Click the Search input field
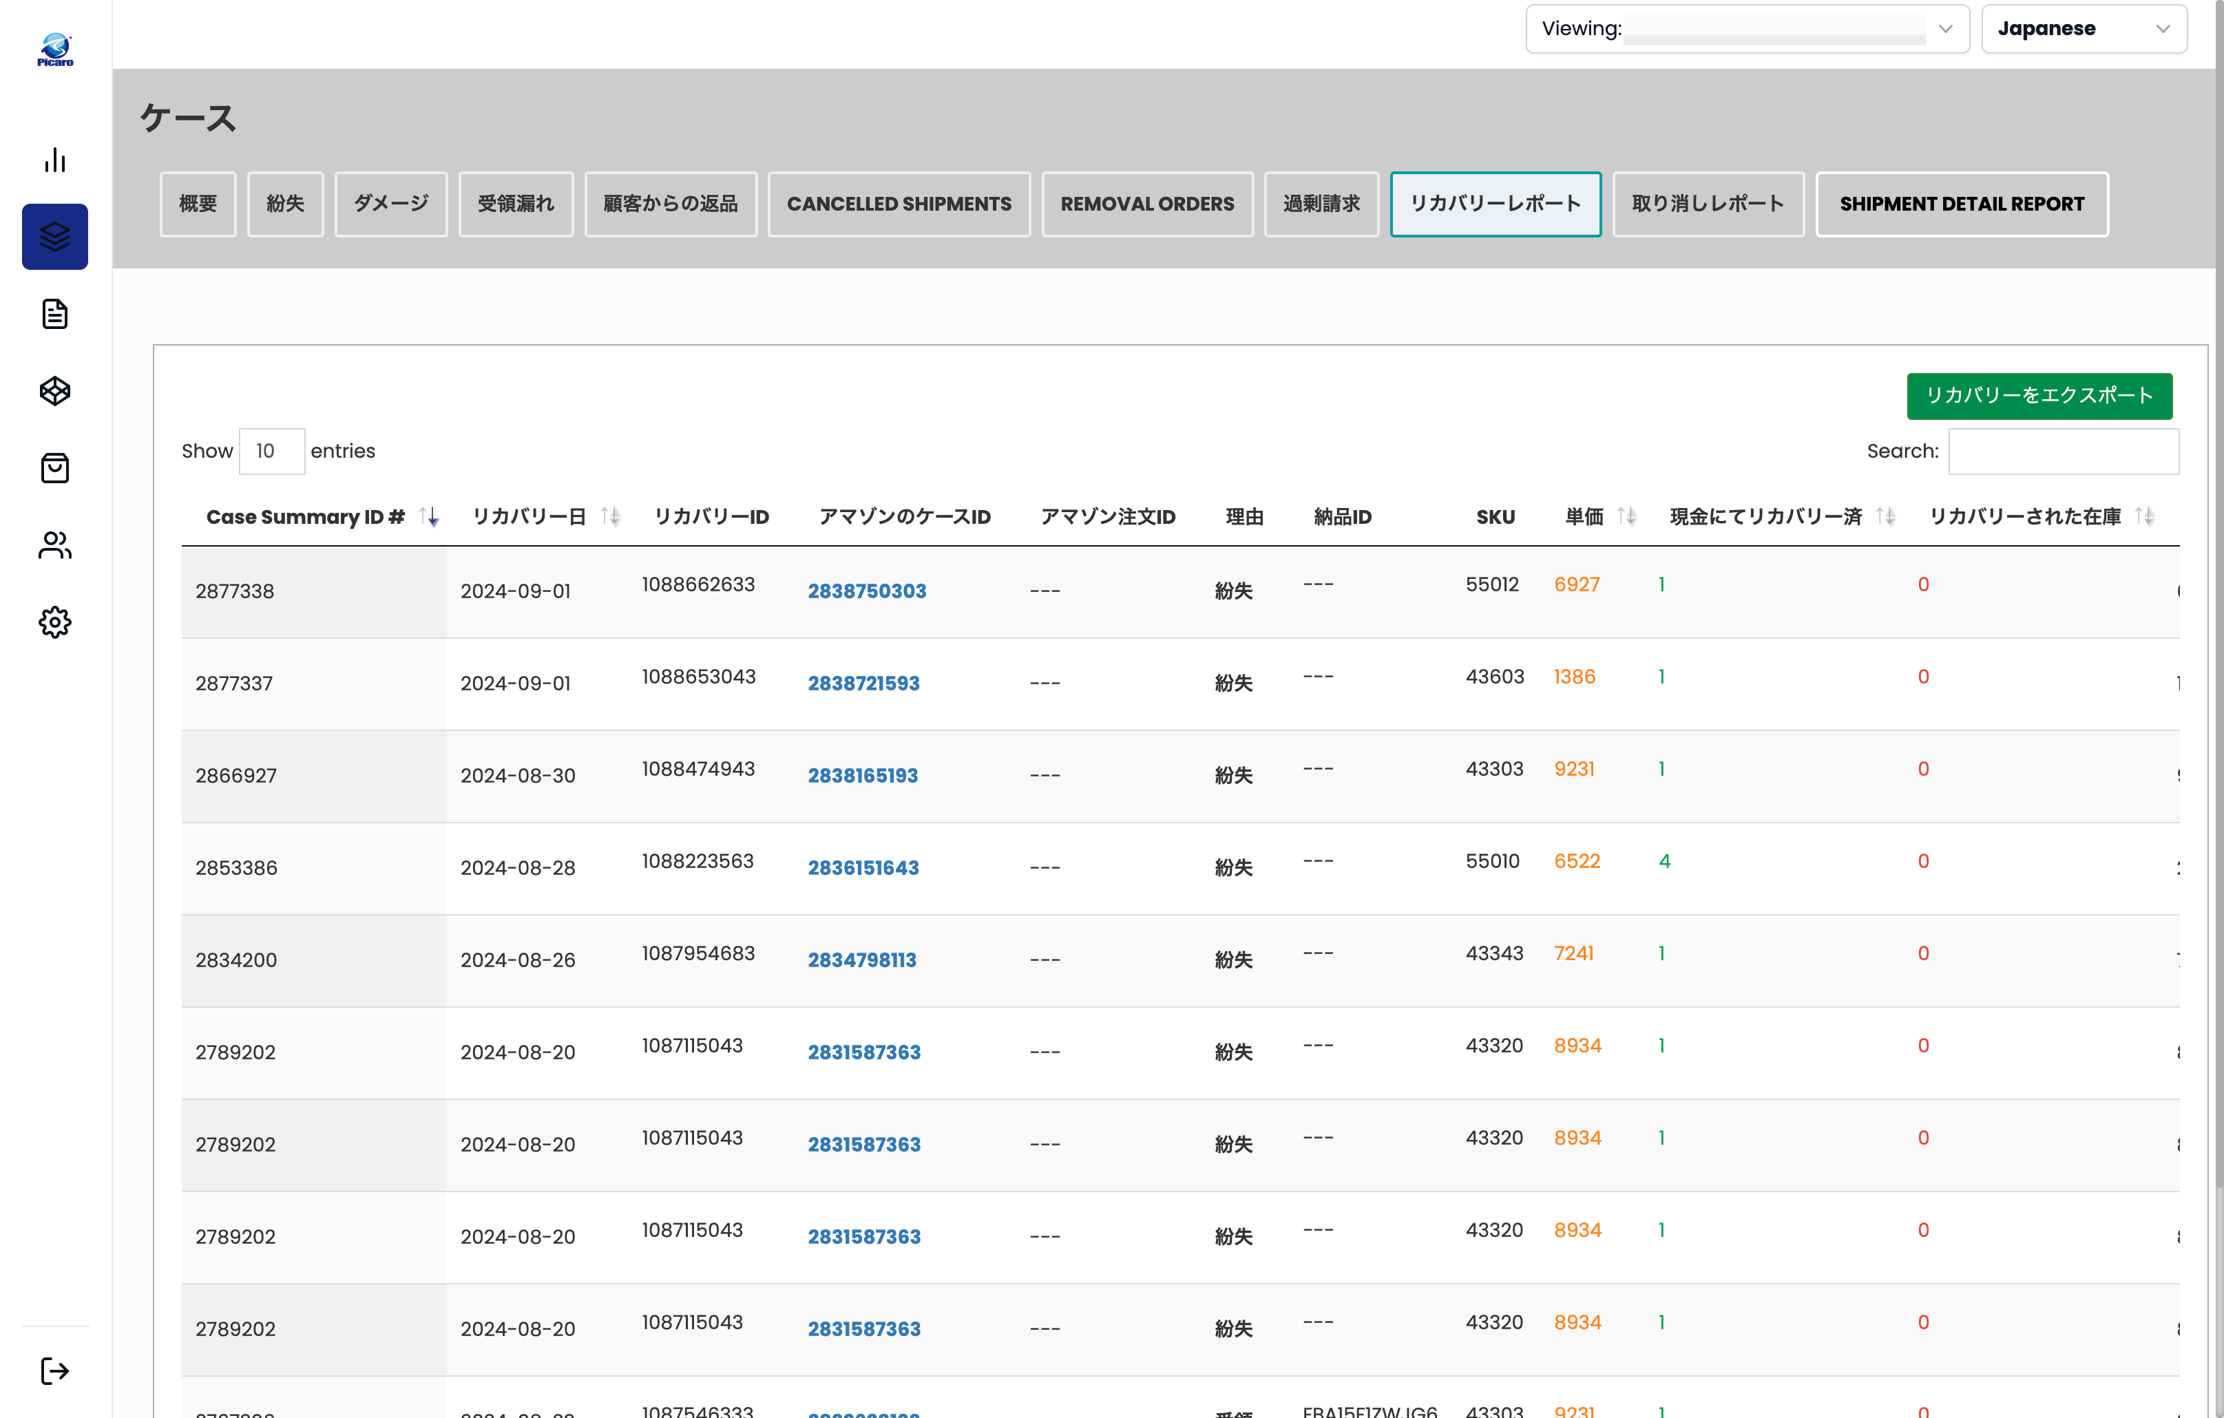The width and height of the screenshot is (2224, 1418). [2064, 452]
